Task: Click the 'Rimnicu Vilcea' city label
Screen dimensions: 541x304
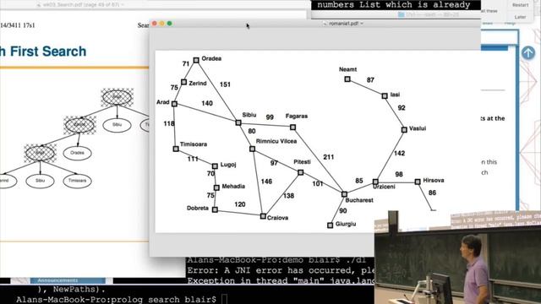Action: coord(276,141)
